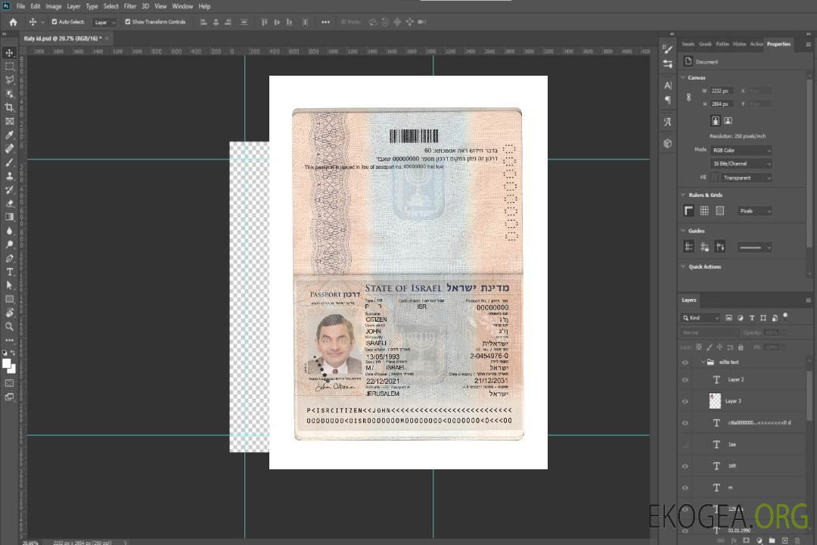Select the Rectangular Marquee tool

pos(9,67)
